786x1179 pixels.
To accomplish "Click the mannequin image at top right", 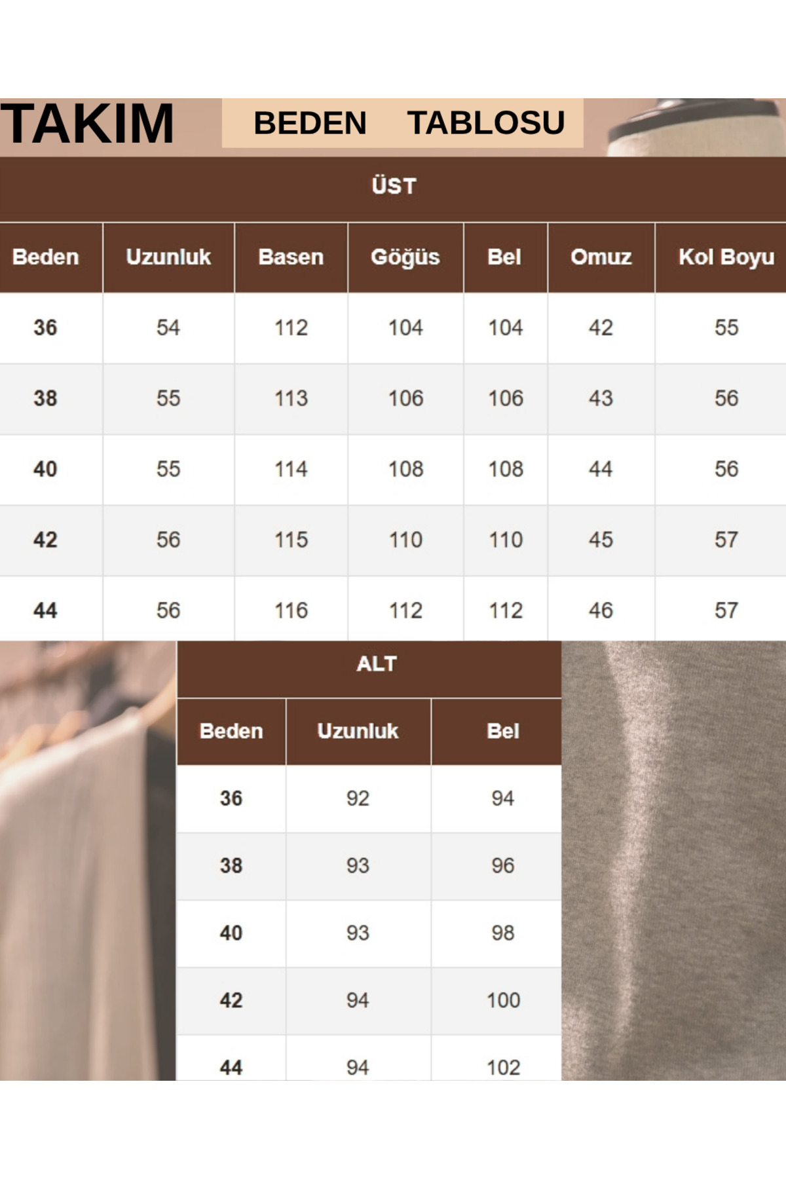I will (694, 128).
